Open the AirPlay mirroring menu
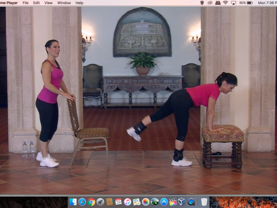Image resolution: width=277 pixels, height=208 pixels. pos(234,3)
